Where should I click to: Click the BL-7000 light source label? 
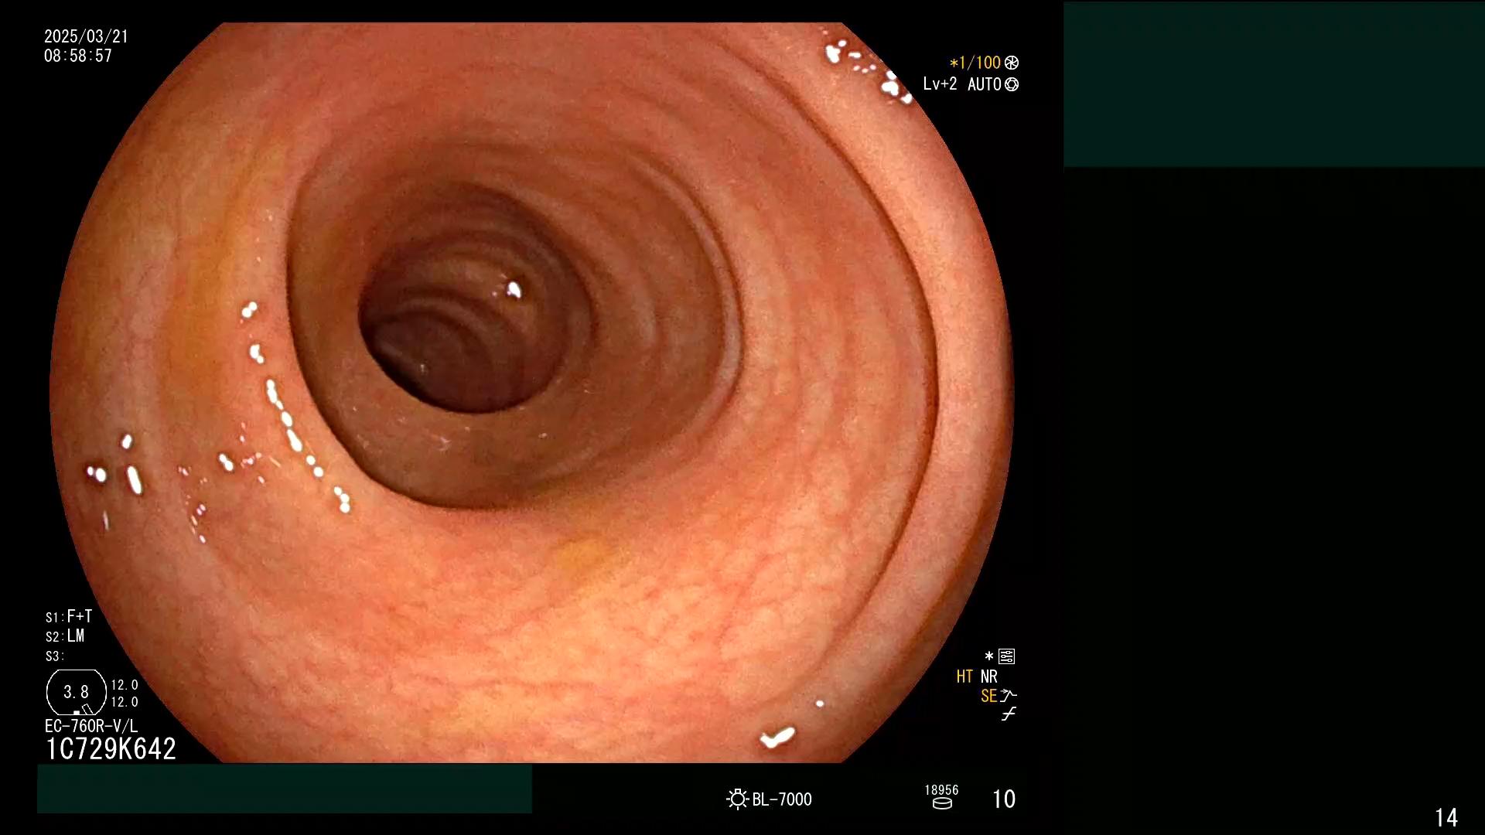(782, 799)
